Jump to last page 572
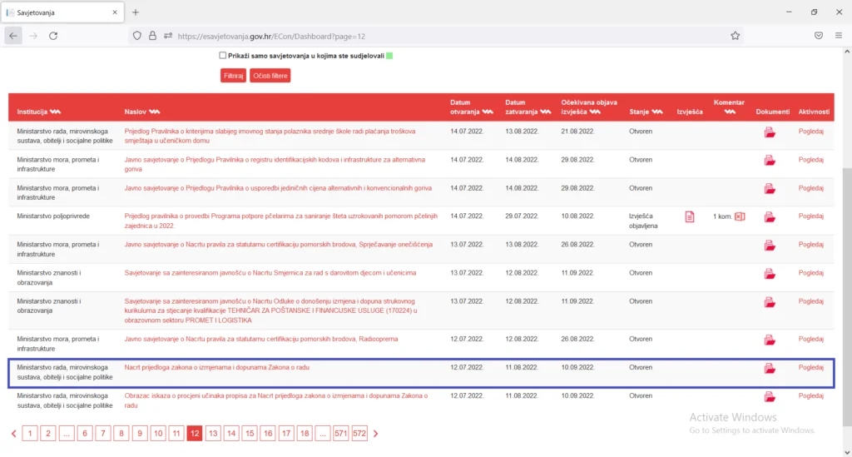The image size is (852, 457). click(359, 433)
